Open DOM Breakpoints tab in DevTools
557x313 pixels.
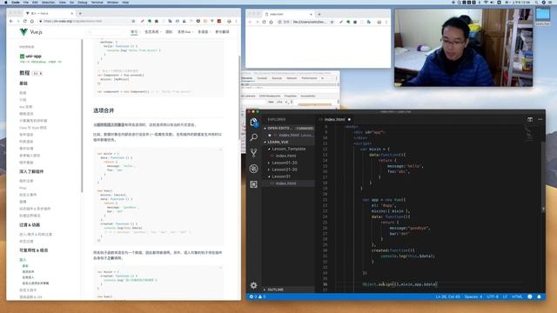270,97
